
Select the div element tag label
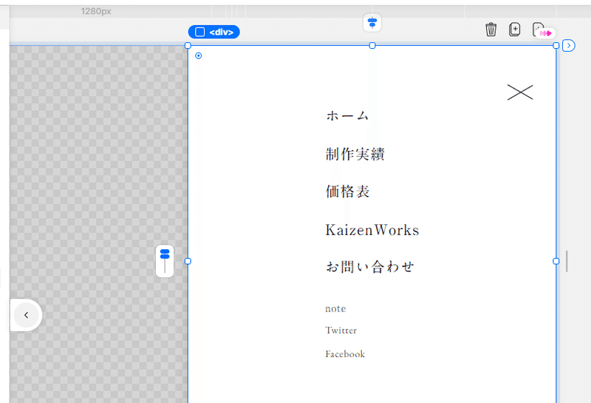[213, 32]
